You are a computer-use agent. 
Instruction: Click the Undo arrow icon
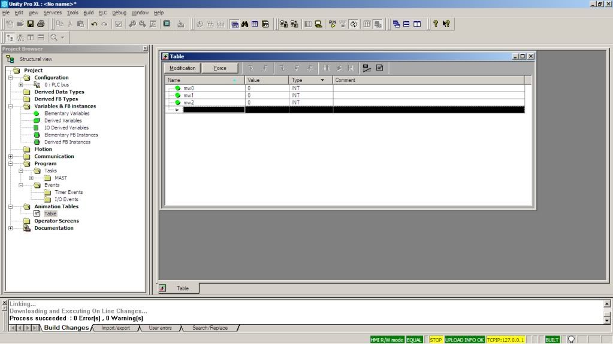pyautogui.click(x=94, y=24)
